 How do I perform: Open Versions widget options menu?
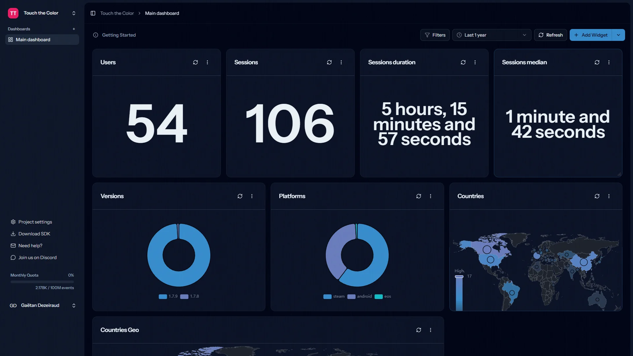(252, 196)
